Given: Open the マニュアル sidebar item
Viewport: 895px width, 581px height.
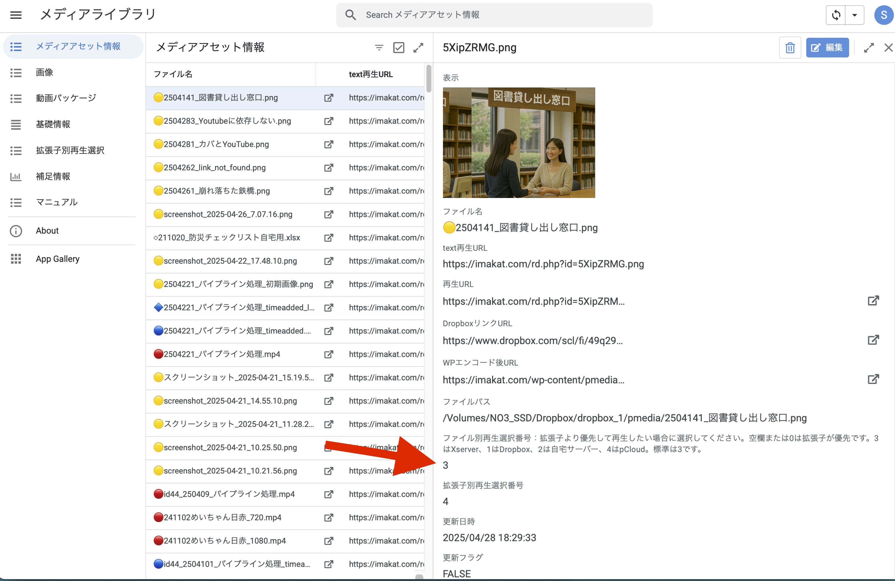Looking at the screenshot, I should 57,202.
